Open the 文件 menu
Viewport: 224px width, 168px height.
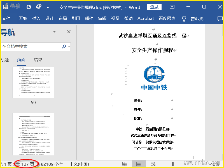coord(6,18)
